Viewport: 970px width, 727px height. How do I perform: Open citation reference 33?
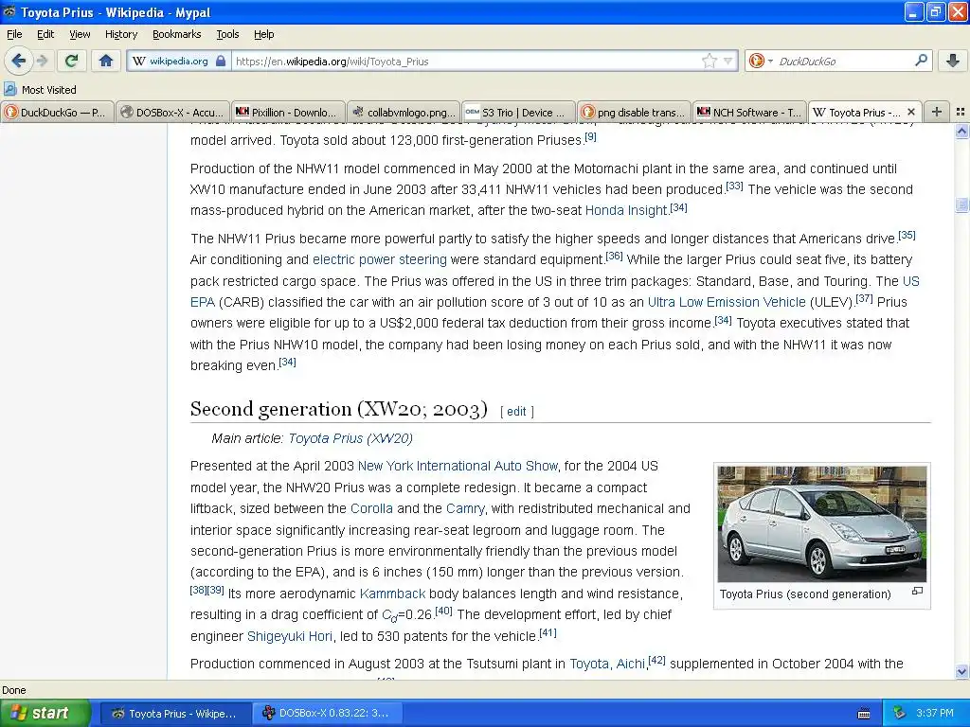(734, 186)
